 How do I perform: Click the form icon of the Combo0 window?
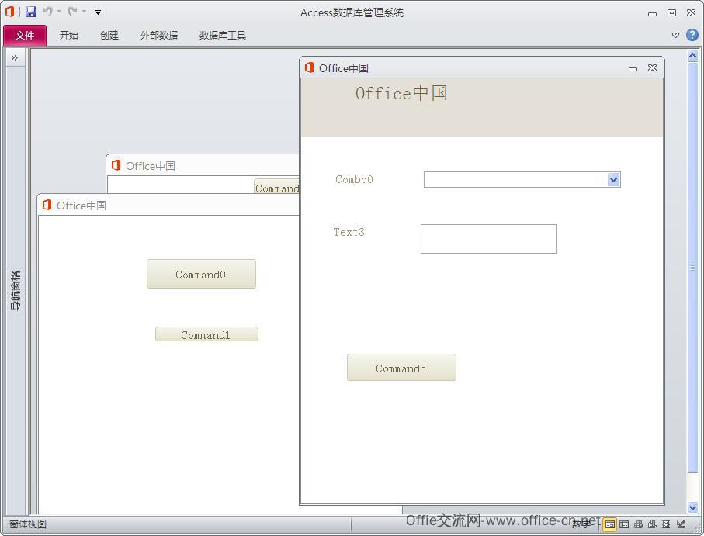click(310, 67)
